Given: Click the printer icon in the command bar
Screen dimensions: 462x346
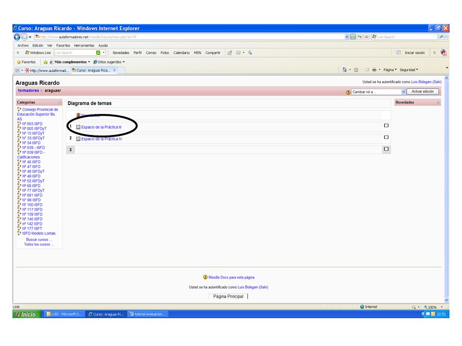Looking at the screenshot, I should pos(374,70).
